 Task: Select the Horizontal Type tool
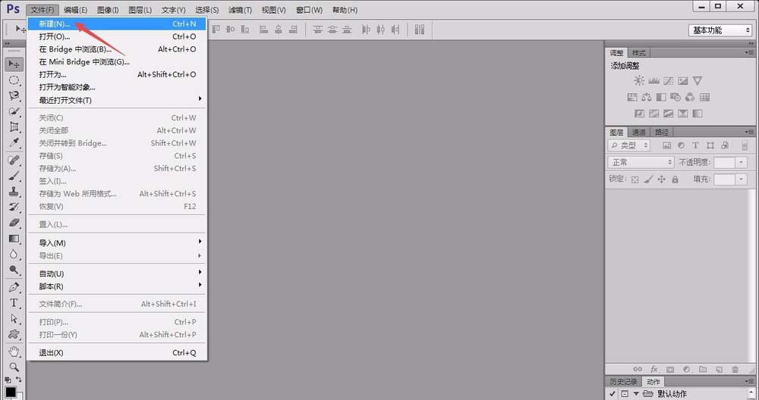14,303
